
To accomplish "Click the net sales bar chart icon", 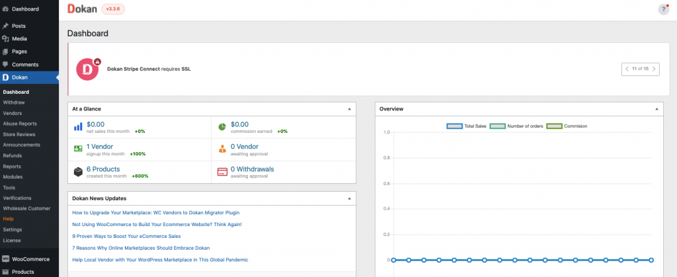I will pos(78,126).
